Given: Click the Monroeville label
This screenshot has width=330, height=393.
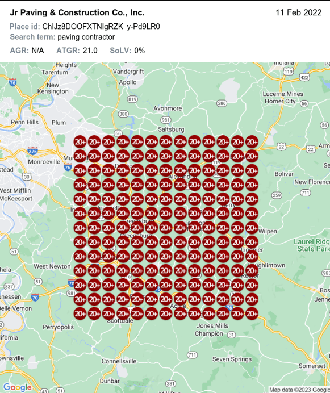Looking at the screenshot, I should tap(44, 162).
